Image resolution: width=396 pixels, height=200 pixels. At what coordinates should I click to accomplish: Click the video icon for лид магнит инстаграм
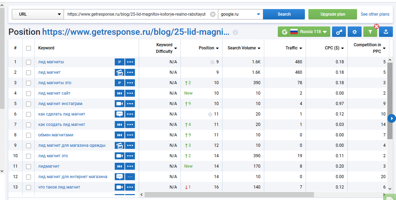(x=120, y=104)
